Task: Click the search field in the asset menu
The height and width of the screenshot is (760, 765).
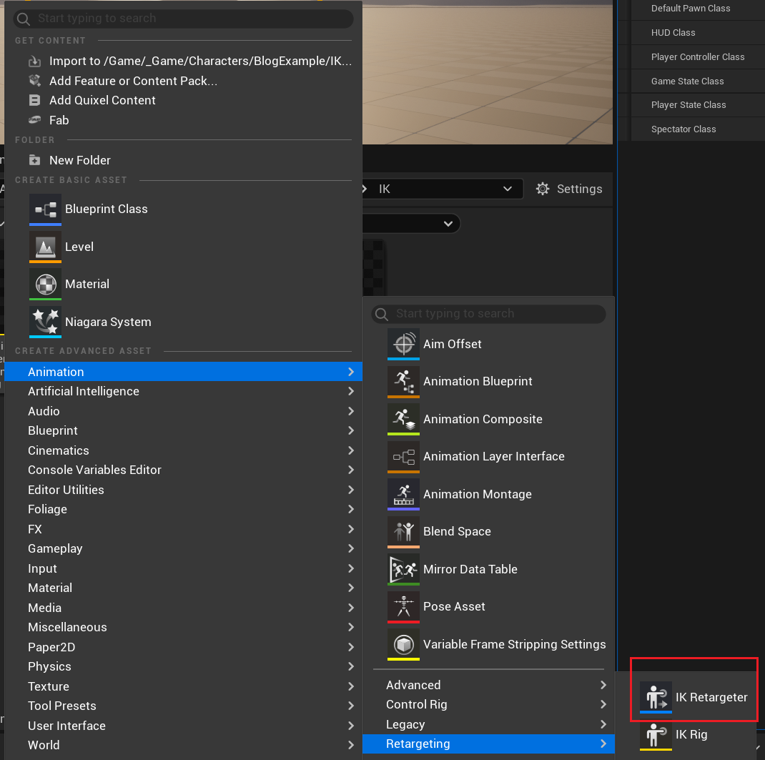Action: tap(488, 314)
